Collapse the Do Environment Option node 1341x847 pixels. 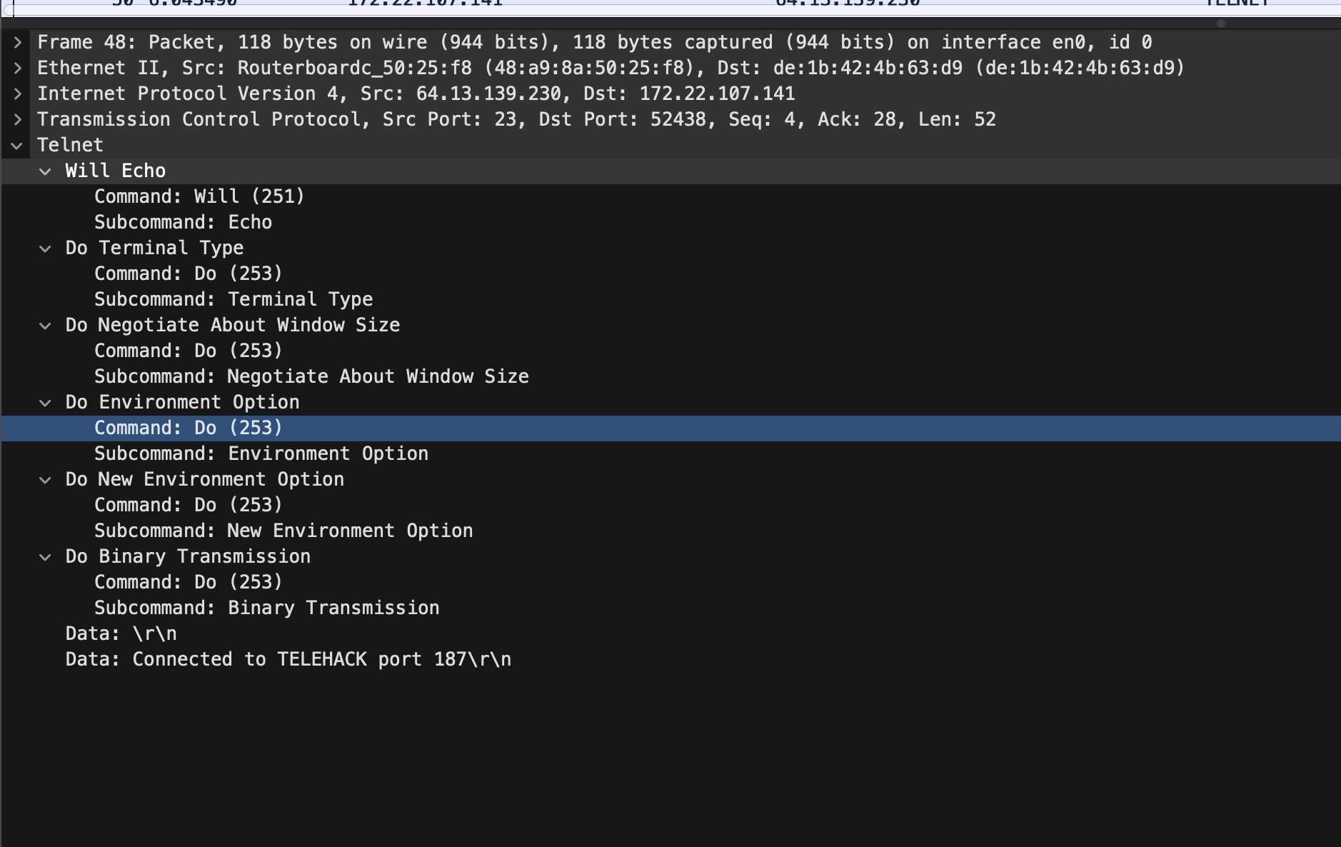45,403
